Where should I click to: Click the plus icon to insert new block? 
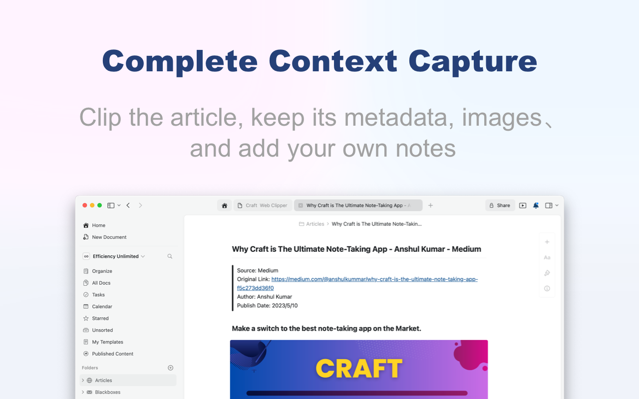547,241
